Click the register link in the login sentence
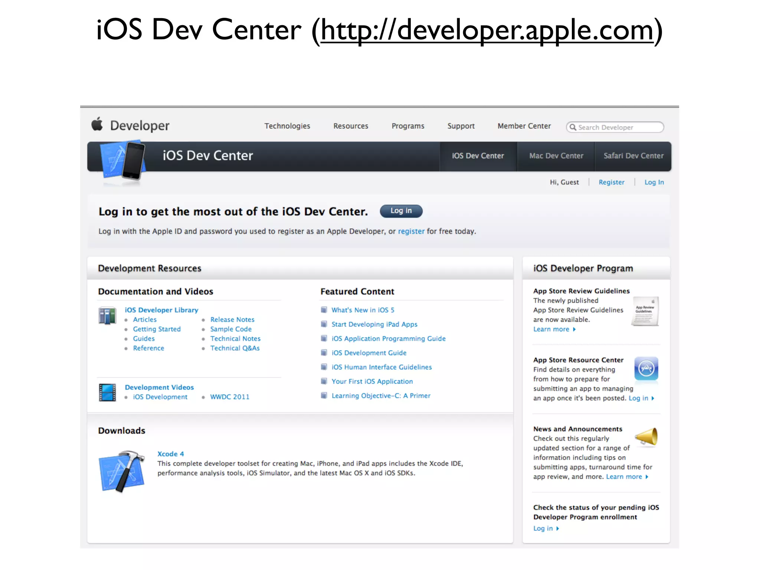This screenshot has width=760, height=570. (411, 232)
